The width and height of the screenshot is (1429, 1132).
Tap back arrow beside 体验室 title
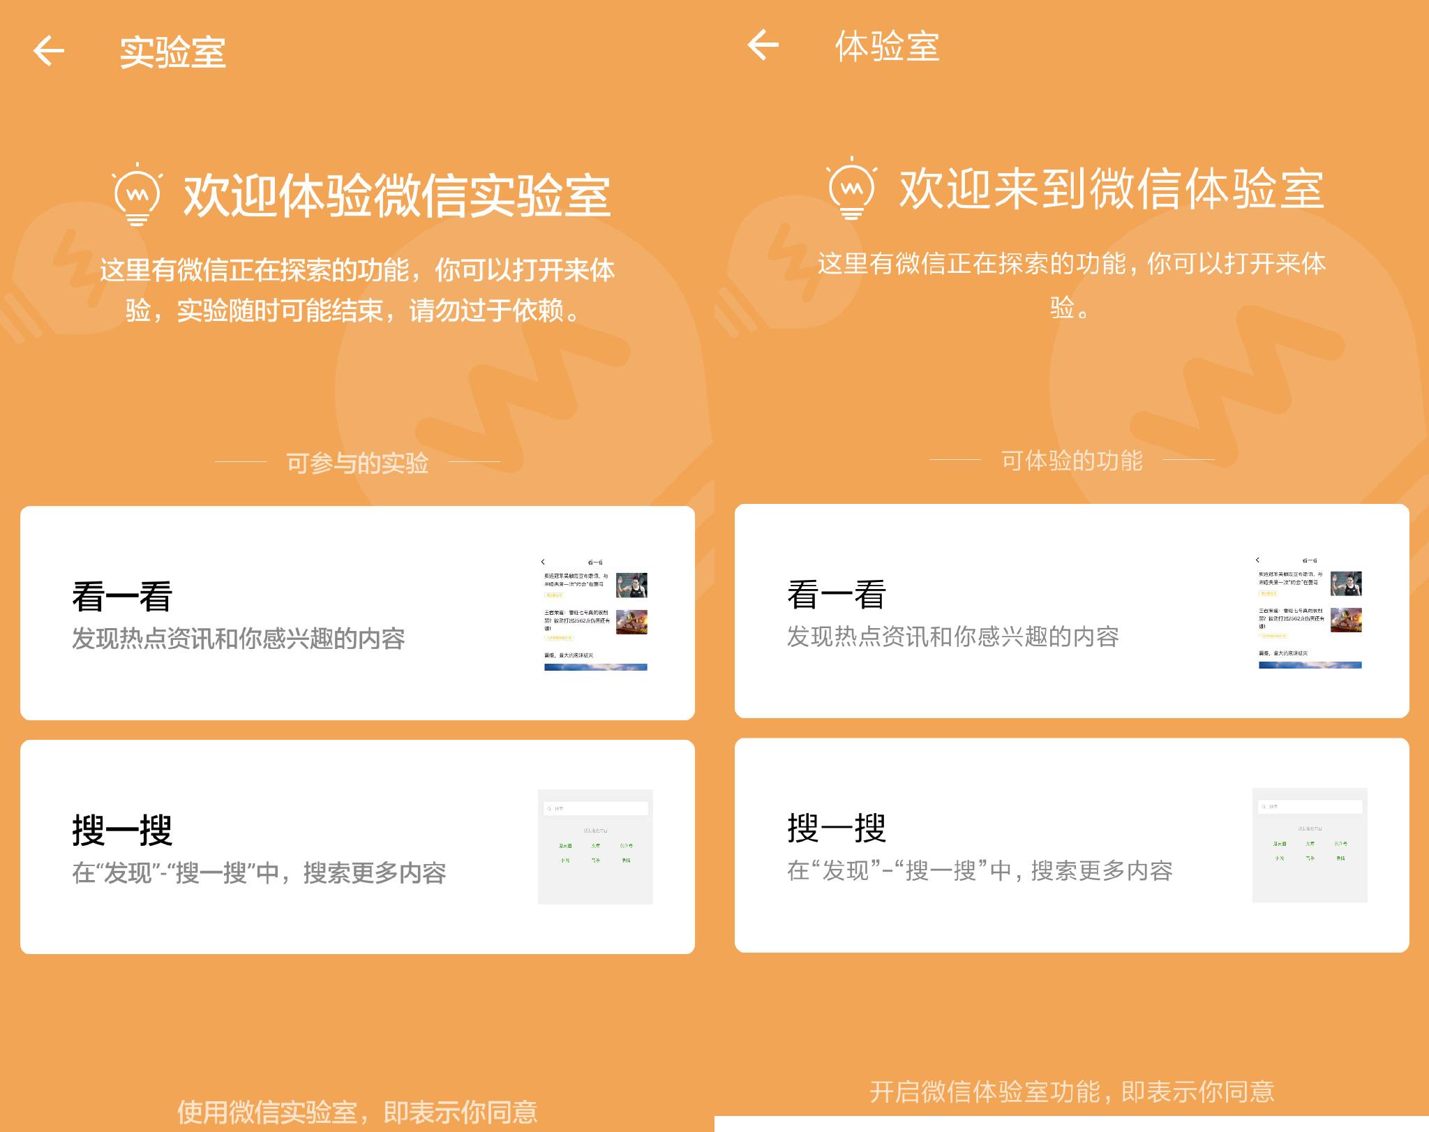(763, 45)
